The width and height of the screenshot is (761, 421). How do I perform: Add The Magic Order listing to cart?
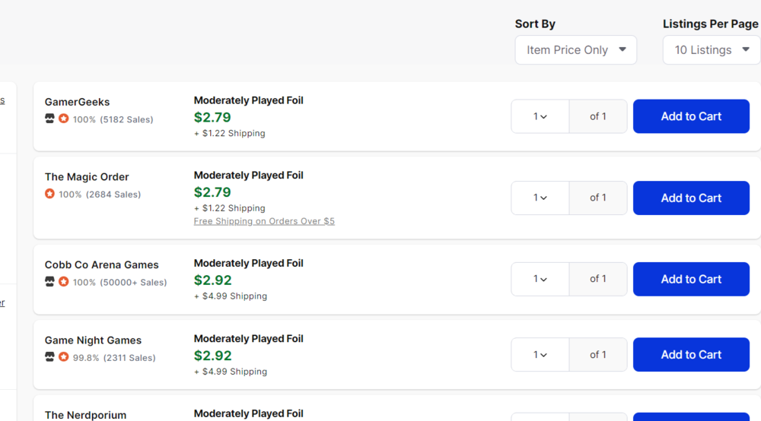pyautogui.click(x=691, y=198)
